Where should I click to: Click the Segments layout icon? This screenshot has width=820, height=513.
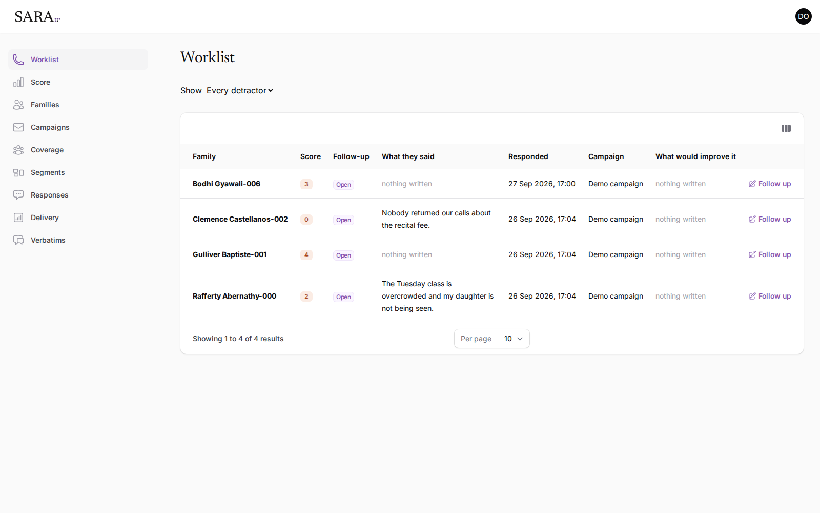click(18, 172)
